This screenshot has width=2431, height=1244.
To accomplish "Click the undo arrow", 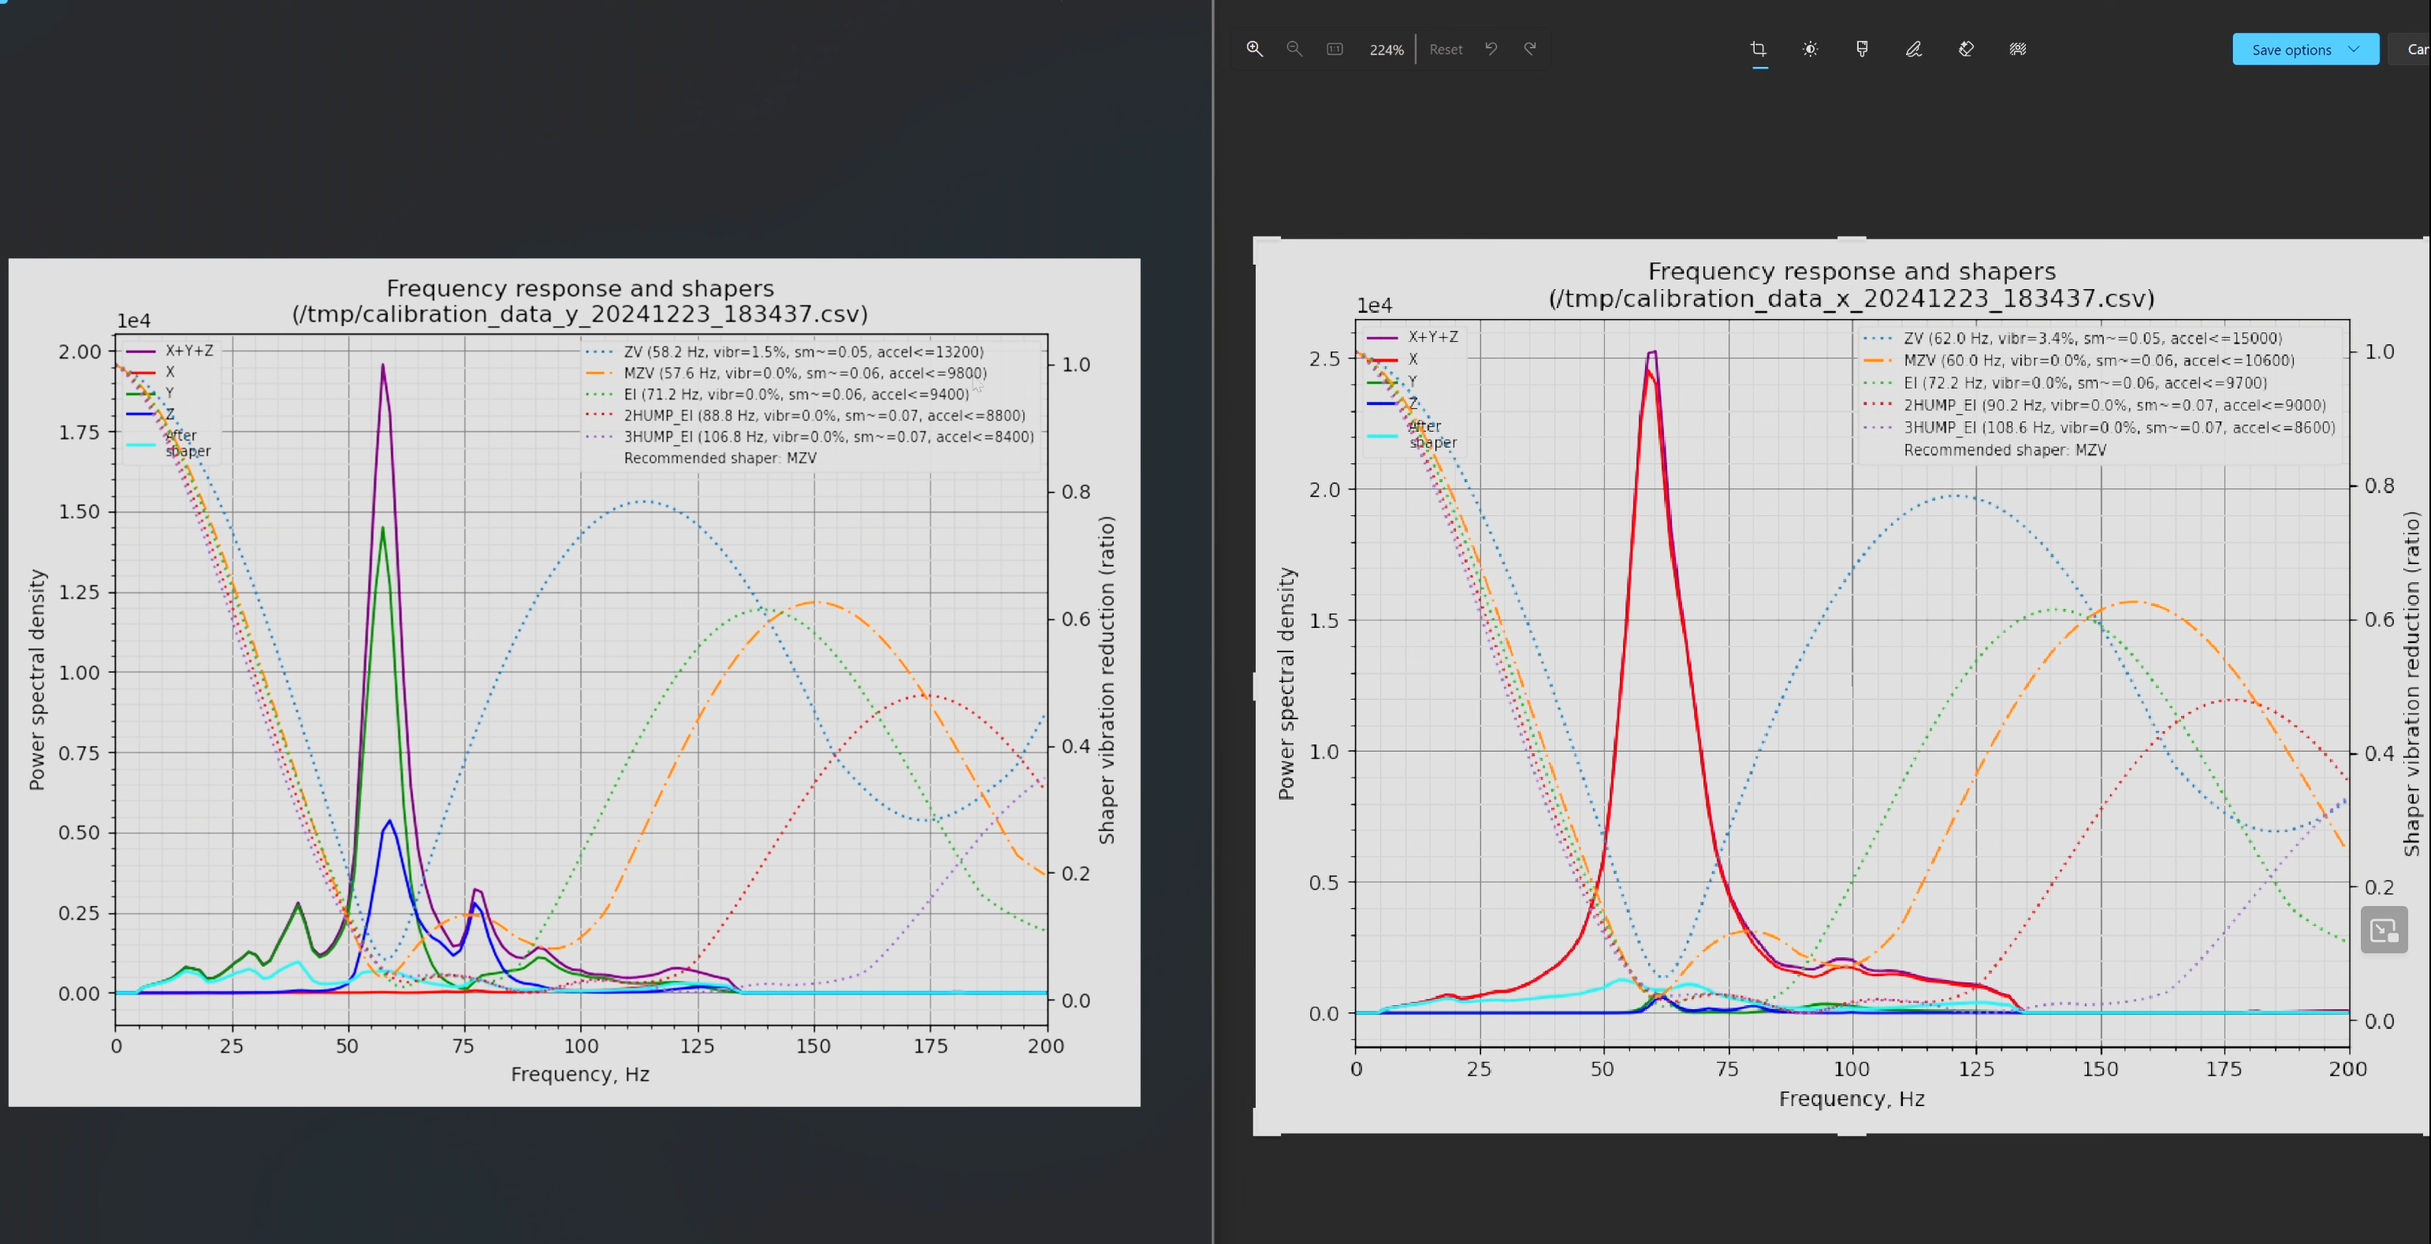I will [1491, 49].
